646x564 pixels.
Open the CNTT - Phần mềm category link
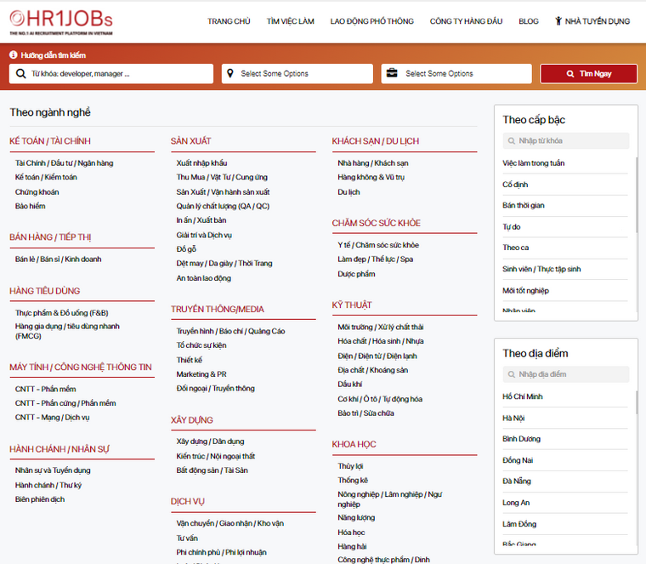tap(47, 388)
